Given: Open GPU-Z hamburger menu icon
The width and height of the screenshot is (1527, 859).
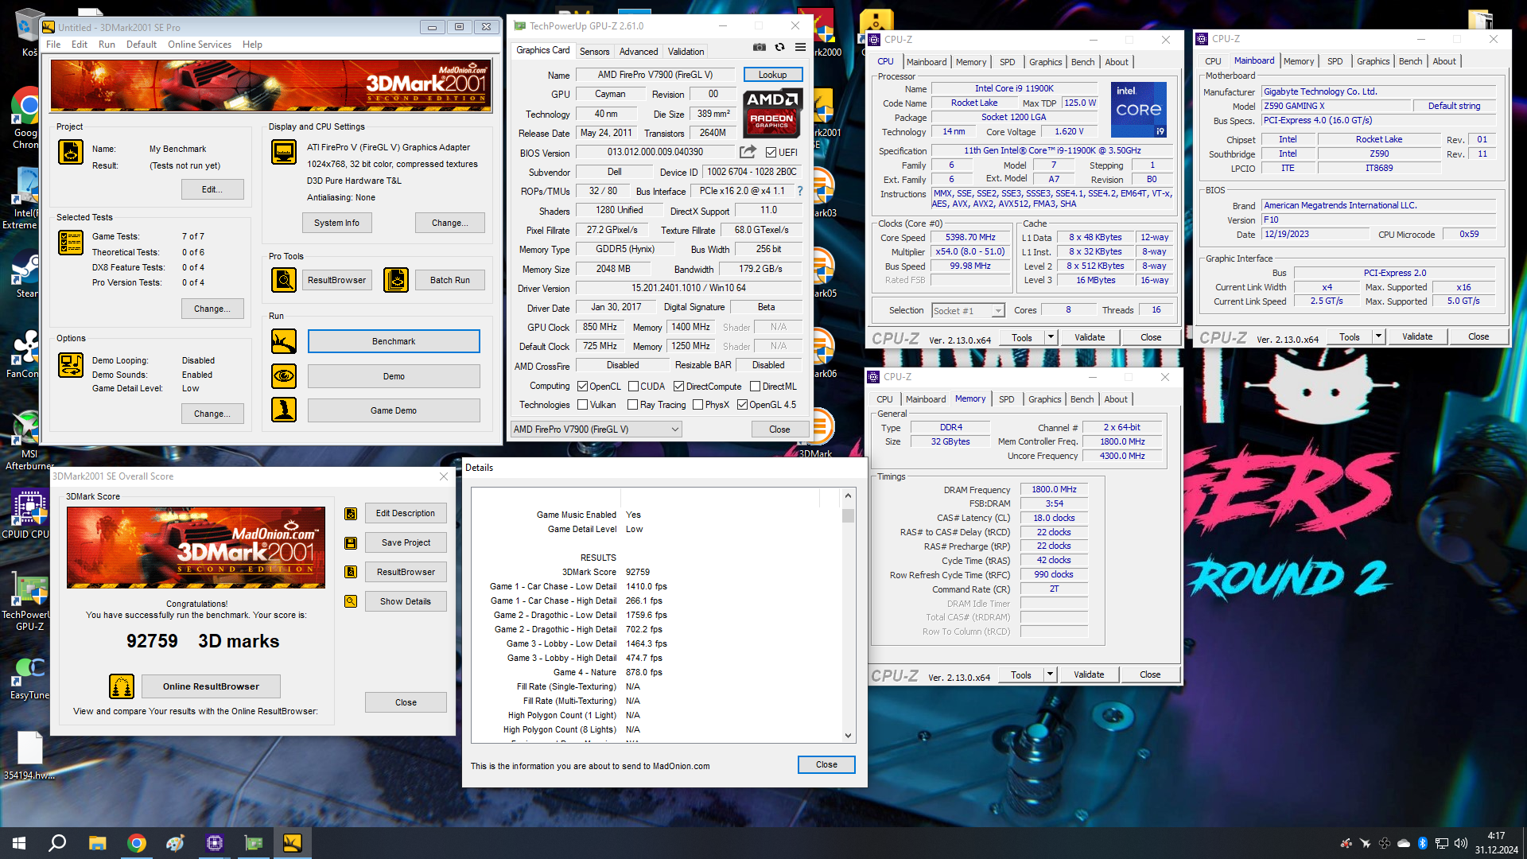Looking at the screenshot, I should 800,48.
